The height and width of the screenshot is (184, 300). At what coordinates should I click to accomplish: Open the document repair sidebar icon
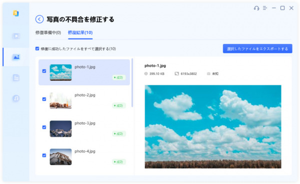[16, 78]
